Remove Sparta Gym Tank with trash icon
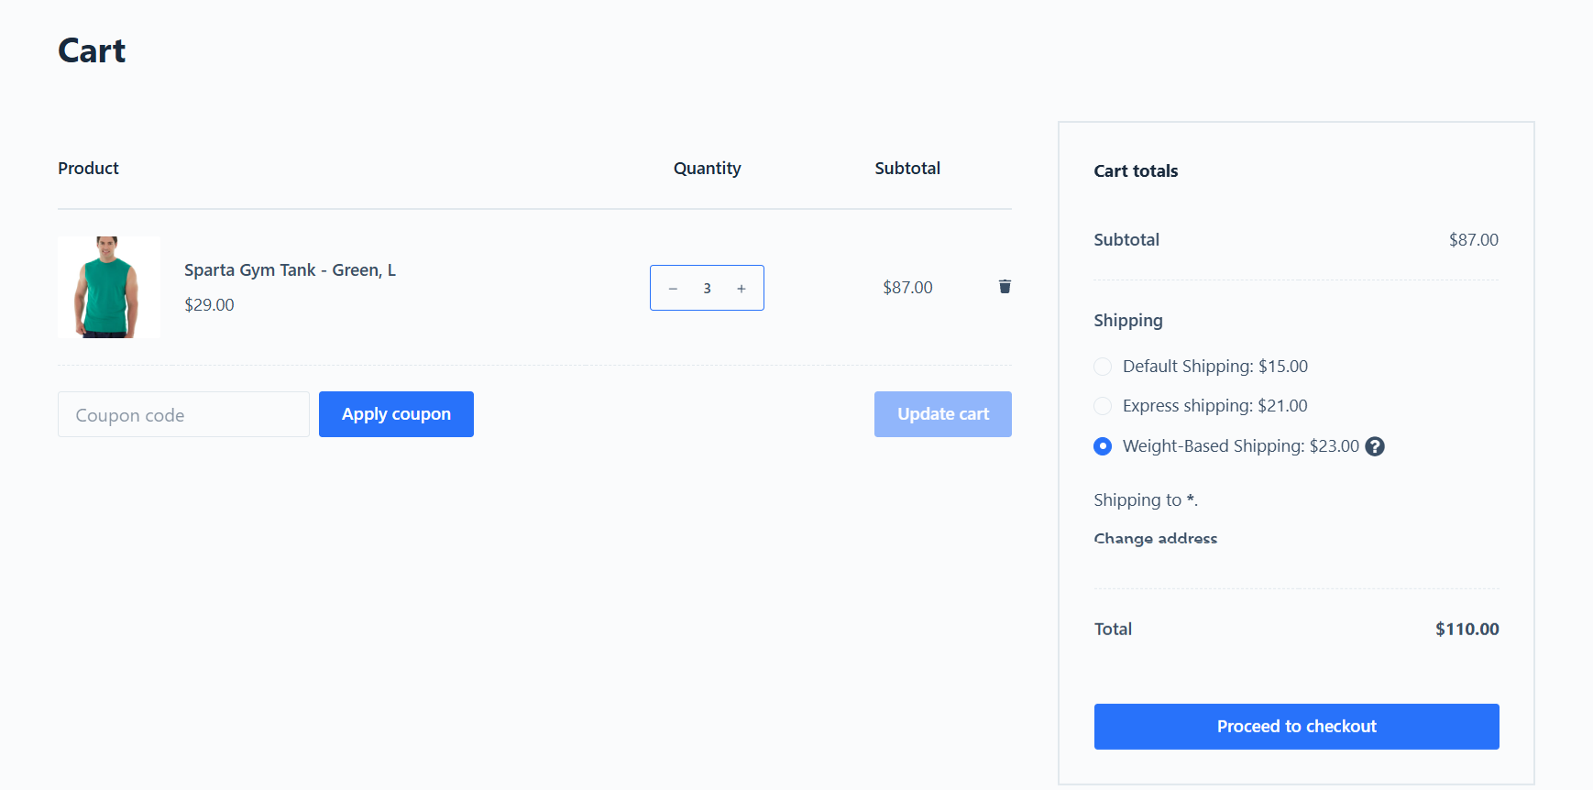 1005,287
